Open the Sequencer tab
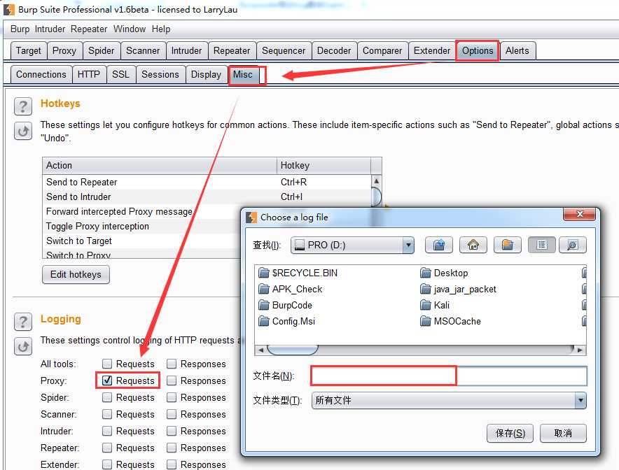 (284, 51)
